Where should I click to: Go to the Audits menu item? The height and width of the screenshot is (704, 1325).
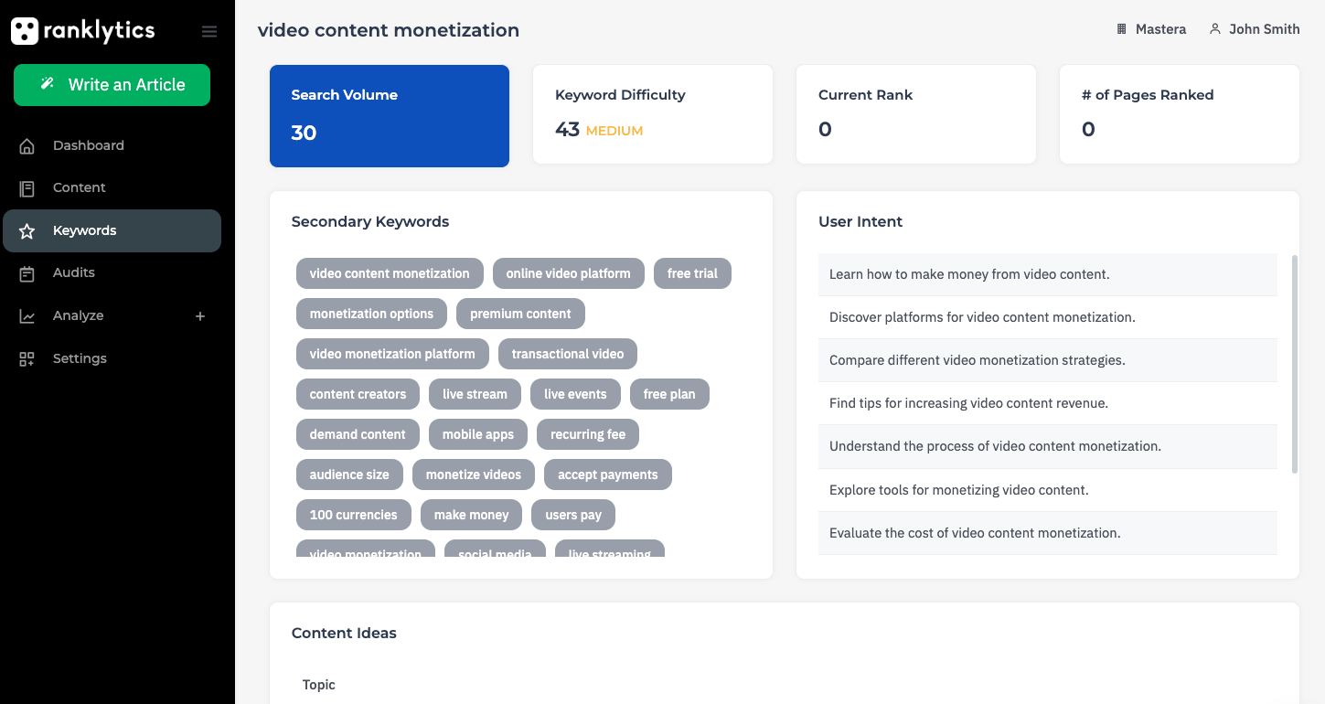tap(74, 272)
